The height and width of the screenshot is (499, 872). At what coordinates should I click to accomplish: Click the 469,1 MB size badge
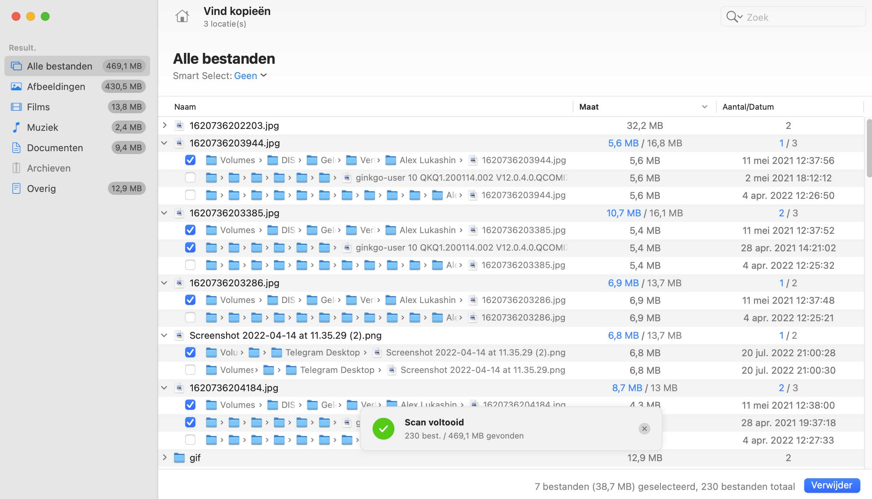(124, 66)
